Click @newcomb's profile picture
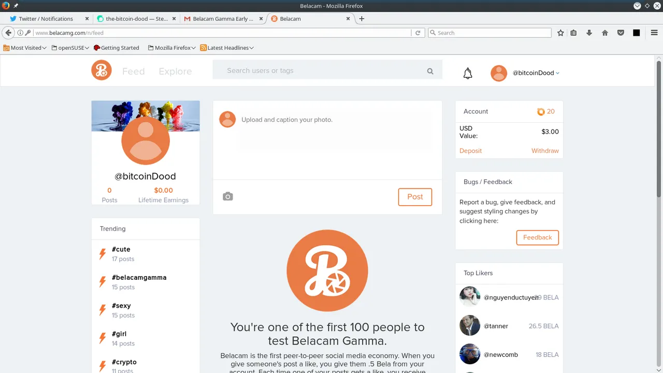This screenshot has height=373, width=663. click(x=470, y=354)
